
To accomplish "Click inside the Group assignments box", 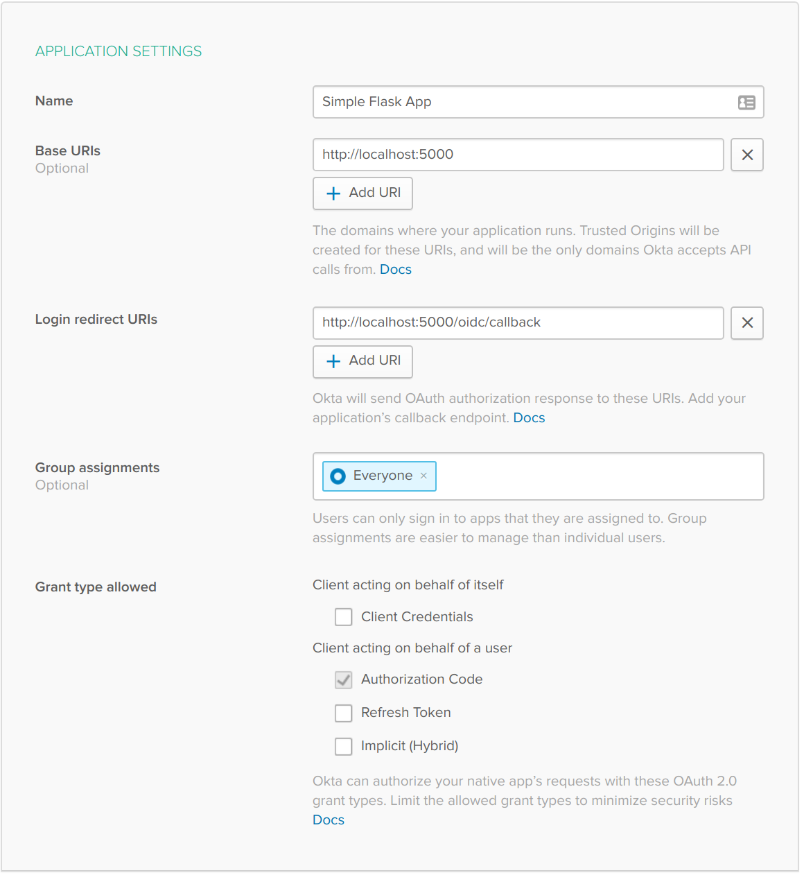I will click(x=596, y=476).
